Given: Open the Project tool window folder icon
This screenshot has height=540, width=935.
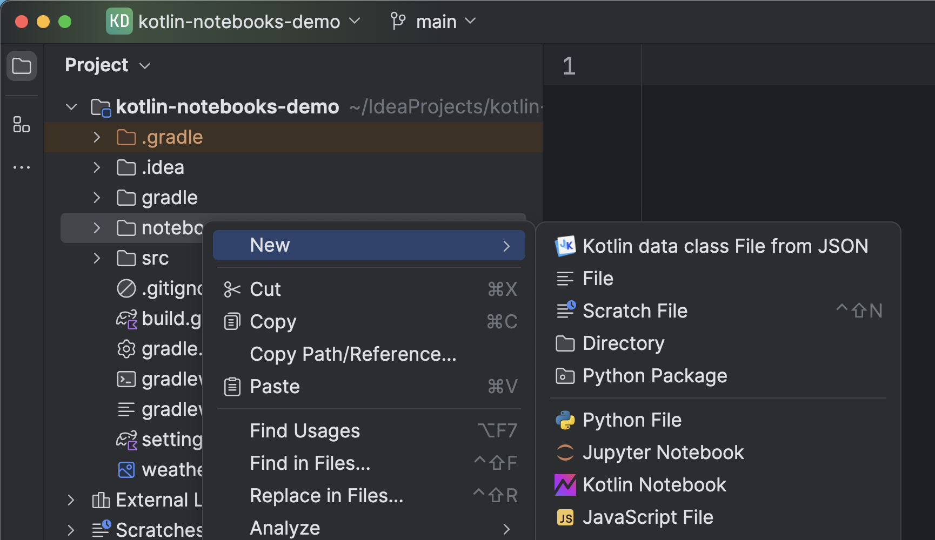Looking at the screenshot, I should coord(22,66).
